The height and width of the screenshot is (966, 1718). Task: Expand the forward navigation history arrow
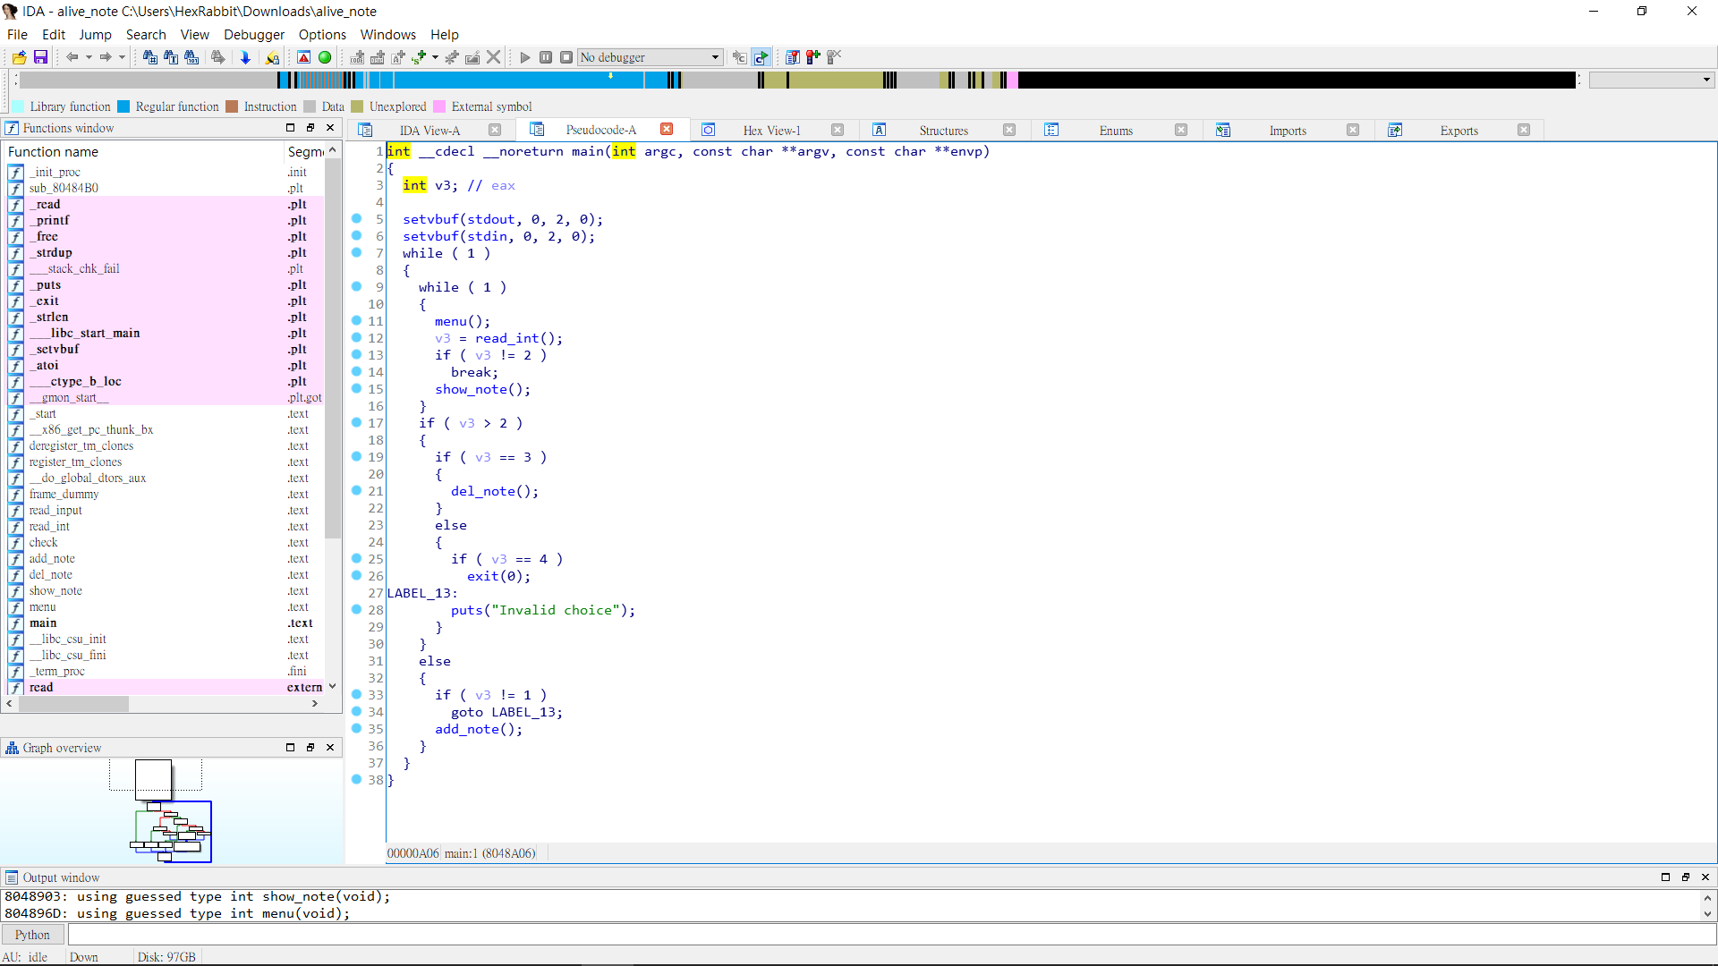pos(122,57)
